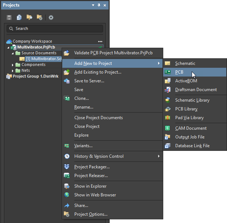Select Add Existing to Project...

[113, 72]
